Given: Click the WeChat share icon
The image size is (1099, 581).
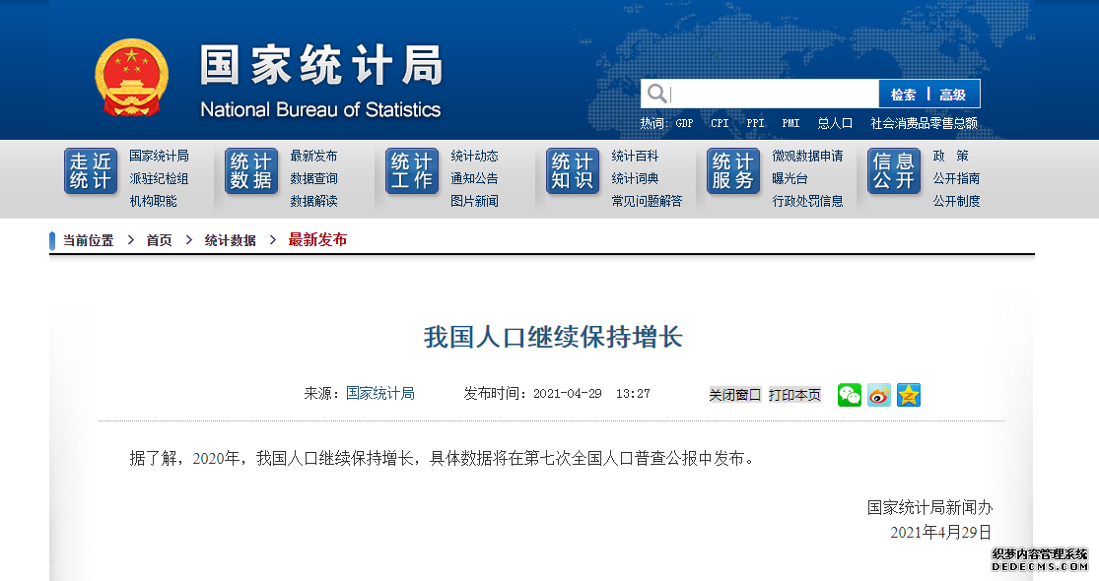Looking at the screenshot, I should (x=849, y=395).
